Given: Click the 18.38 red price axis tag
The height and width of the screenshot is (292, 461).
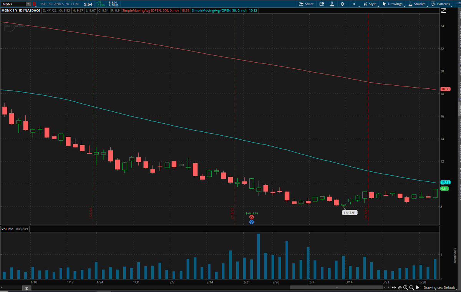Looking at the screenshot, I should coord(445,89).
